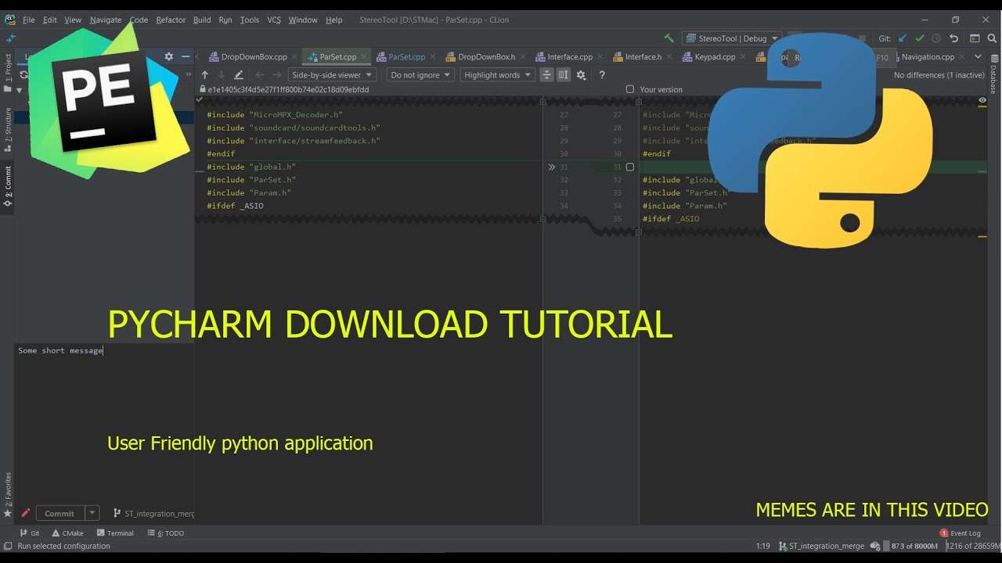Go to previous difference up arrow

(x=205, y=75)
